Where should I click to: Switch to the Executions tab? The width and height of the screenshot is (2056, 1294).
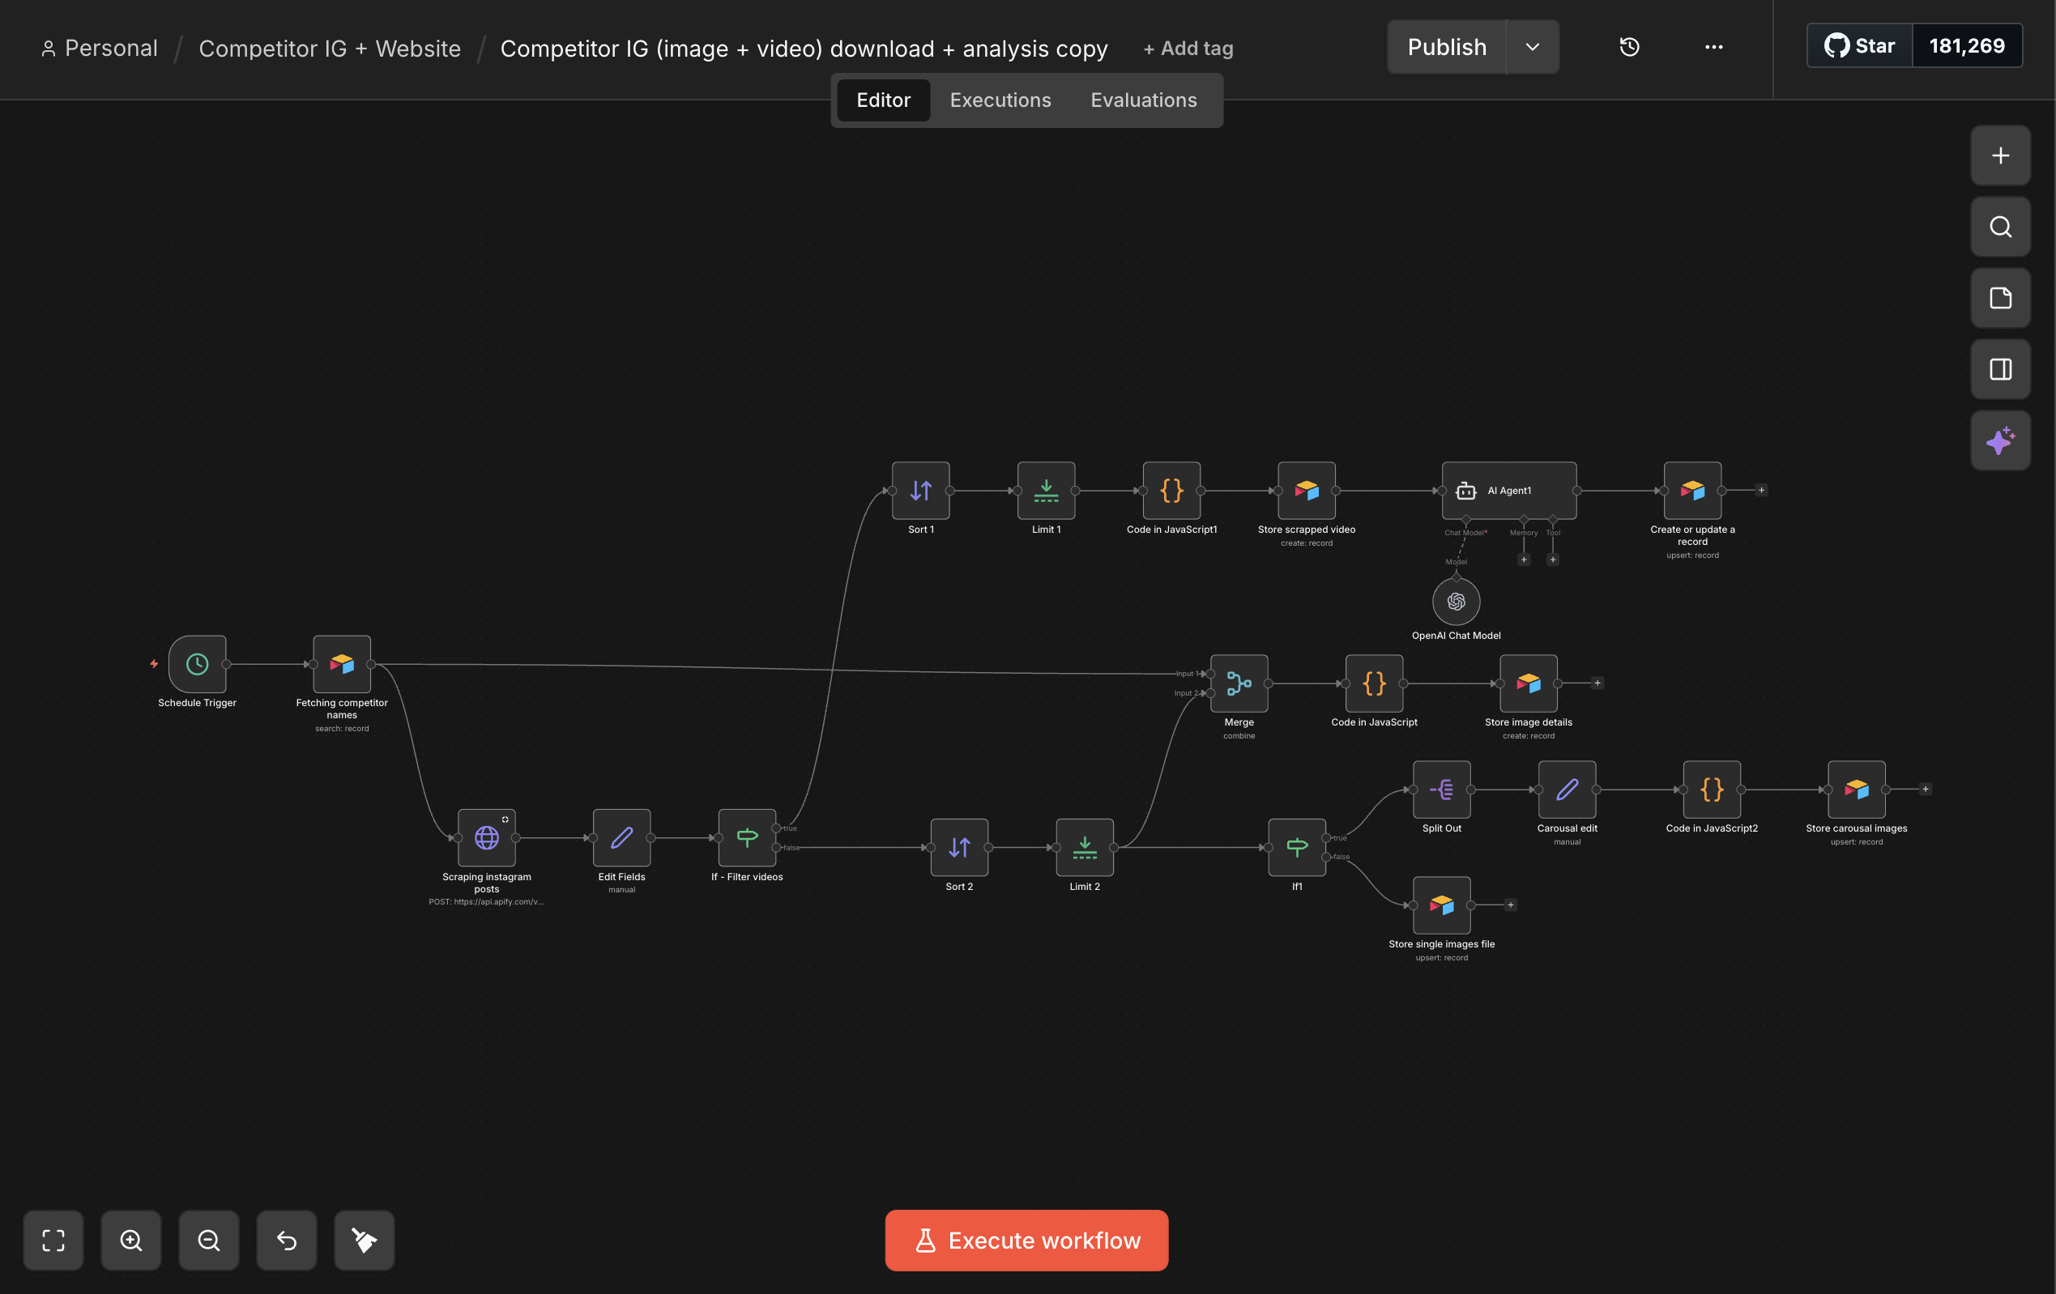pos(1000,100)
